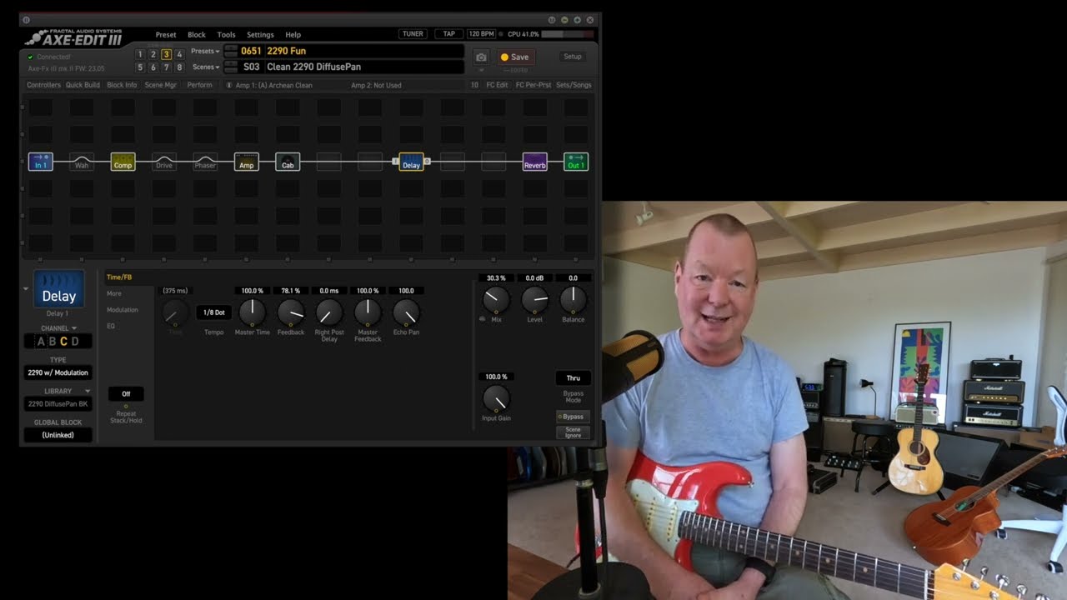This screenshot has width=1067, height=600.
Task: Open the Tools menu
Action: pos(226,35)
